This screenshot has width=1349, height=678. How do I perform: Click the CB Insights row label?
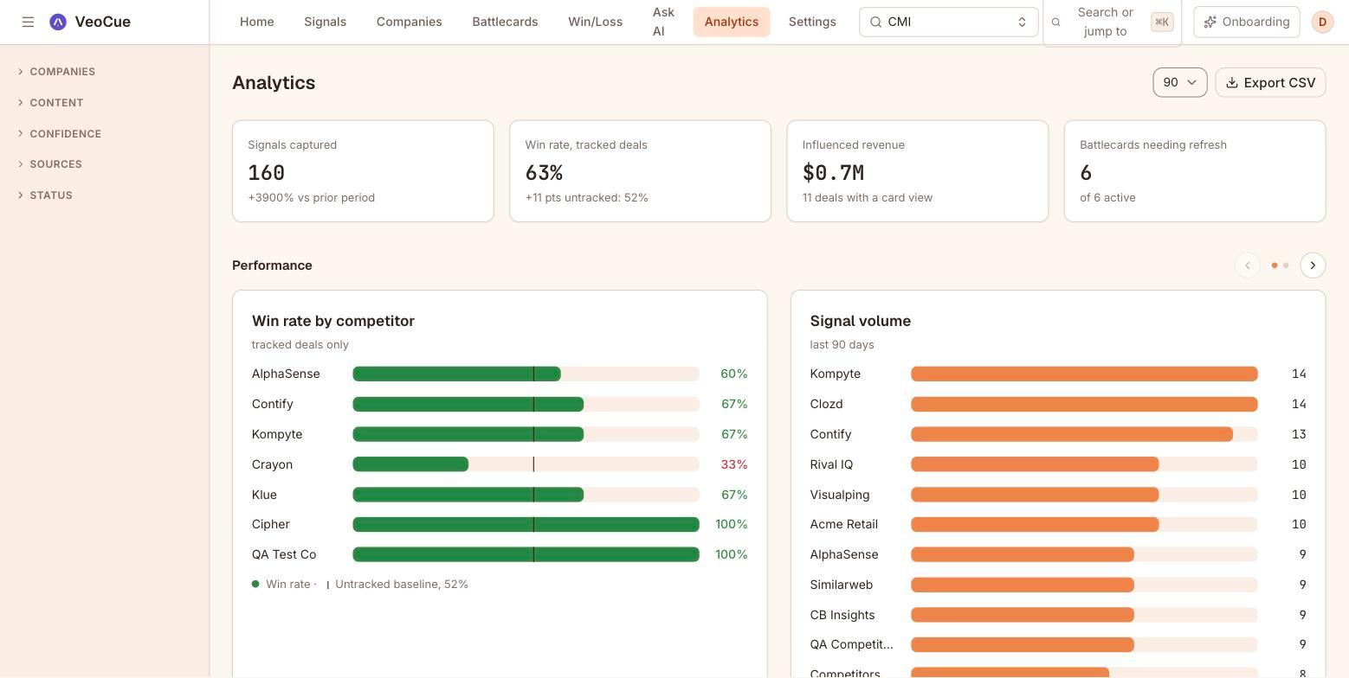842,615
